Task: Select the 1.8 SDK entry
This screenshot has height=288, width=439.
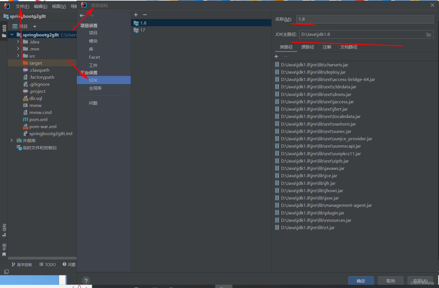Action: point(201,23)
